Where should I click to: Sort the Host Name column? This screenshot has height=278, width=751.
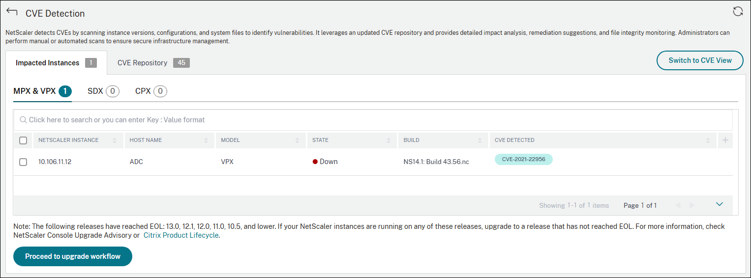pos(206,140)
